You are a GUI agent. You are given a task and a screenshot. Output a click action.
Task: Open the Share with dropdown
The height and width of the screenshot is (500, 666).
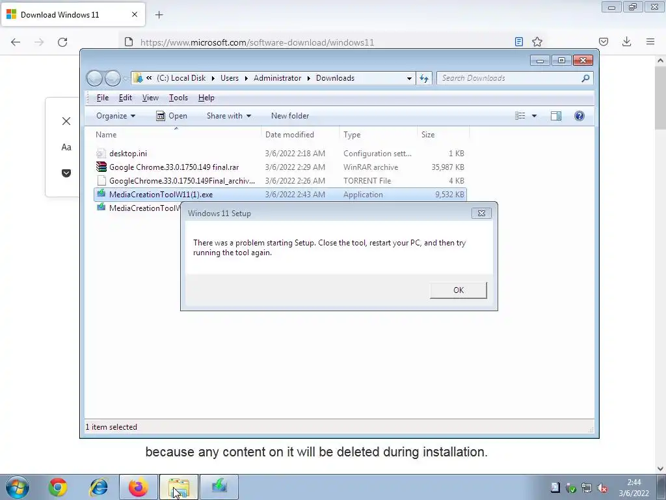[229, 116]
